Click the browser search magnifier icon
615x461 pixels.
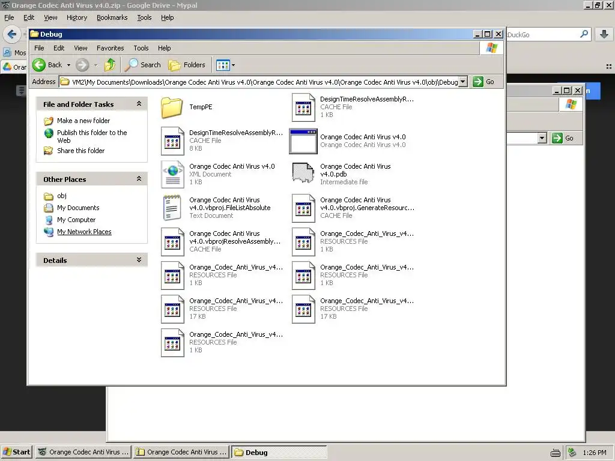pyautogui.click(x=584, y=34)
